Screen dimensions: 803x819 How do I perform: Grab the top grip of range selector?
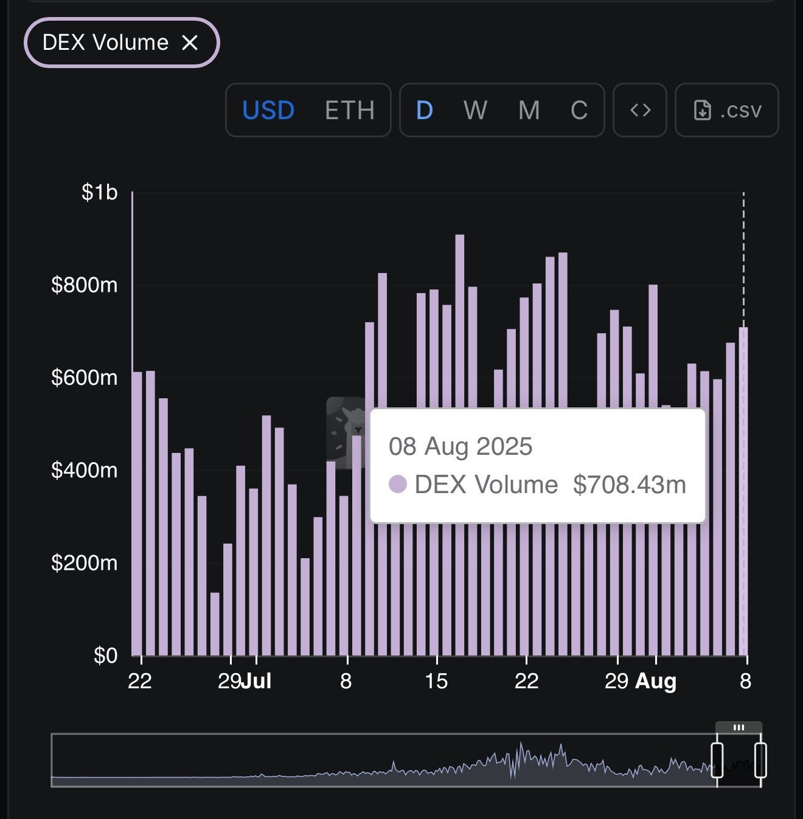pyautogui.click(x=739, y=727)
